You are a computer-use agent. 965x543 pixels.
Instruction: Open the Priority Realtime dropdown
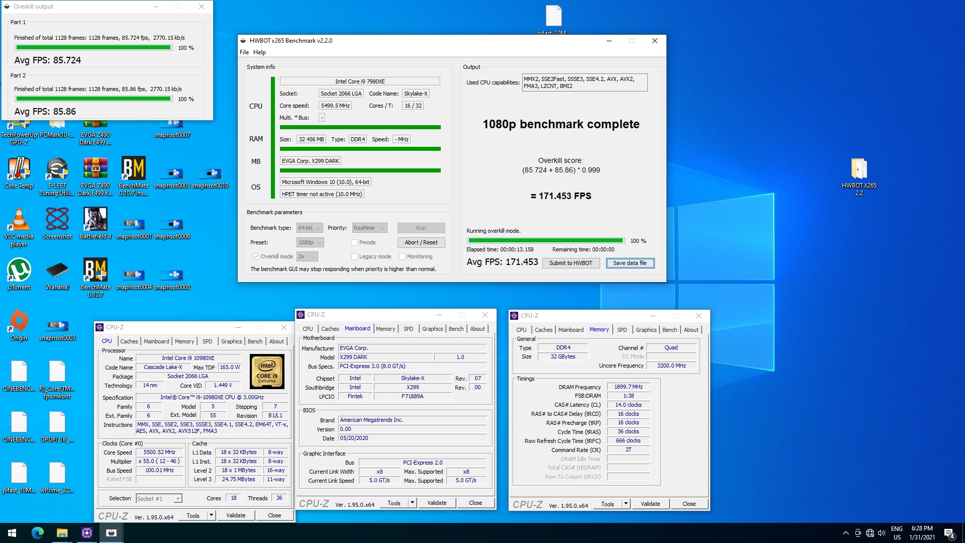(369, 228)
